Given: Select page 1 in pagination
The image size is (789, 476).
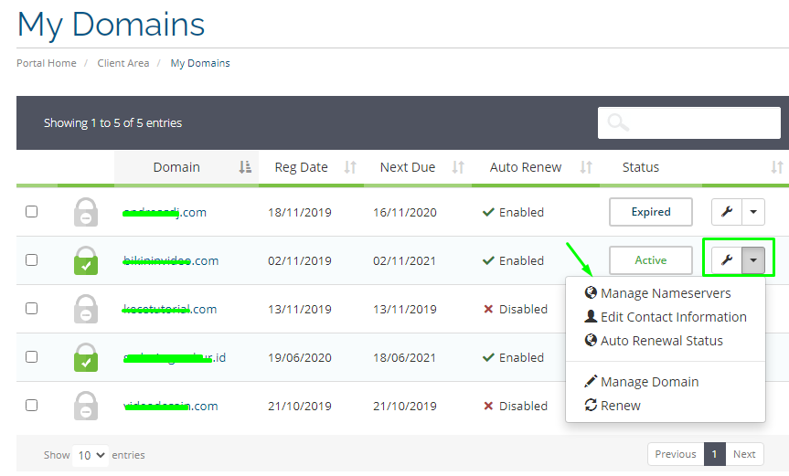Looking at the screenshot, I should click(715, 454).
